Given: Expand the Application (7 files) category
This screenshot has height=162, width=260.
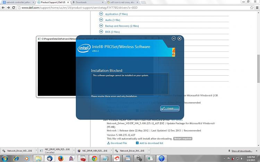Looking at the screenshot, I should (101, 14).
